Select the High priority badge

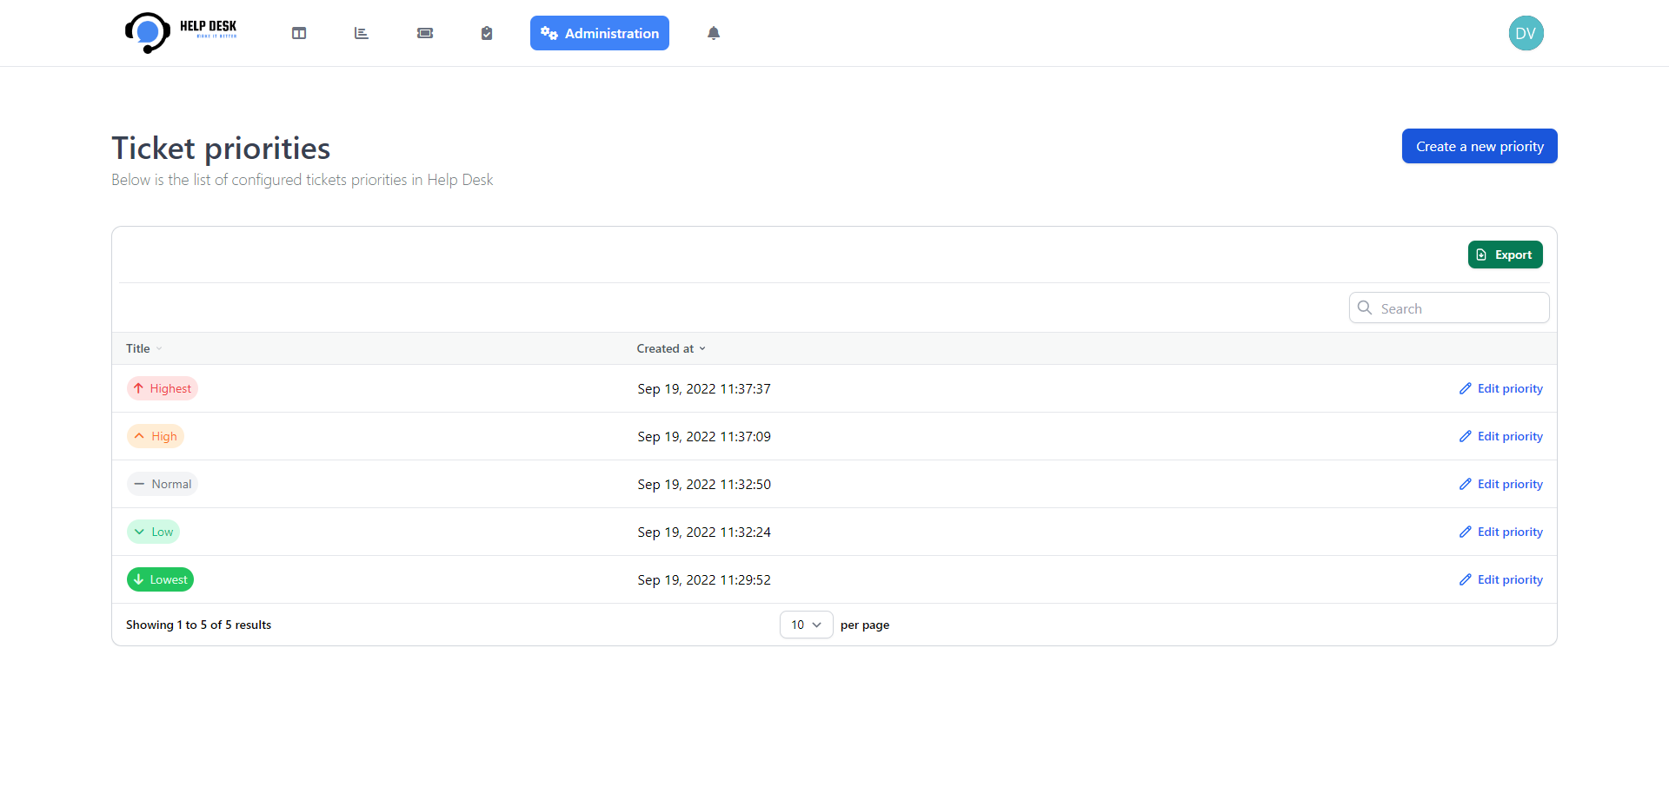point(156,436)
